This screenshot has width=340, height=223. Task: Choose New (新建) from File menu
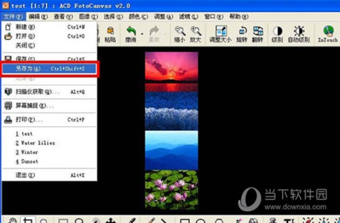point(49,27)
